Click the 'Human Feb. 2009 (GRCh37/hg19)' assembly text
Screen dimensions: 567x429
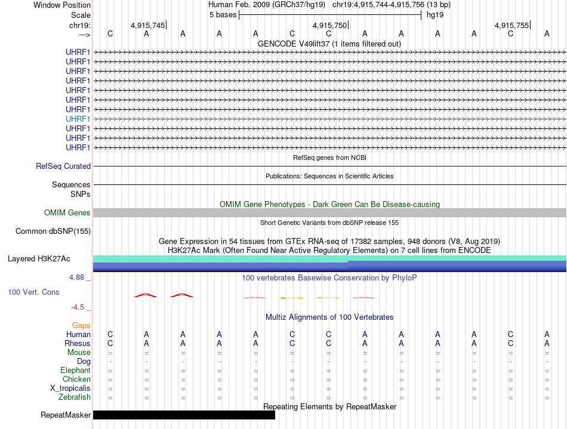pyautogui.click(x=267, y=5)
